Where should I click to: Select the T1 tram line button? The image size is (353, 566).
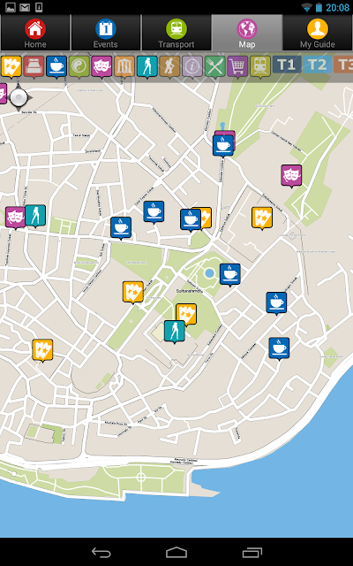(287, 65)
